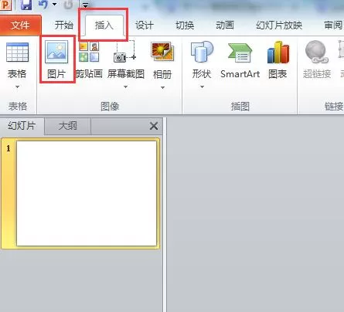The width and height of the screenshot is (344, 312).
Task: Click the Undo arrow icon
Action: [43, 4]
